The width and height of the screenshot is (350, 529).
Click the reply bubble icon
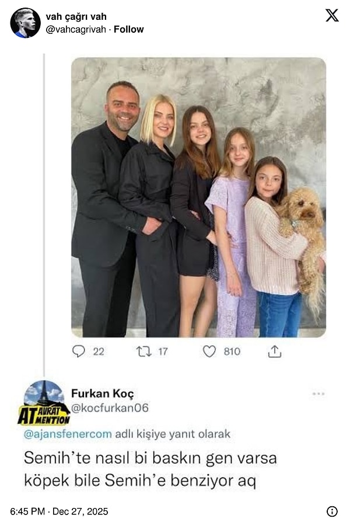pyautogui.click(x=79, y=351)
